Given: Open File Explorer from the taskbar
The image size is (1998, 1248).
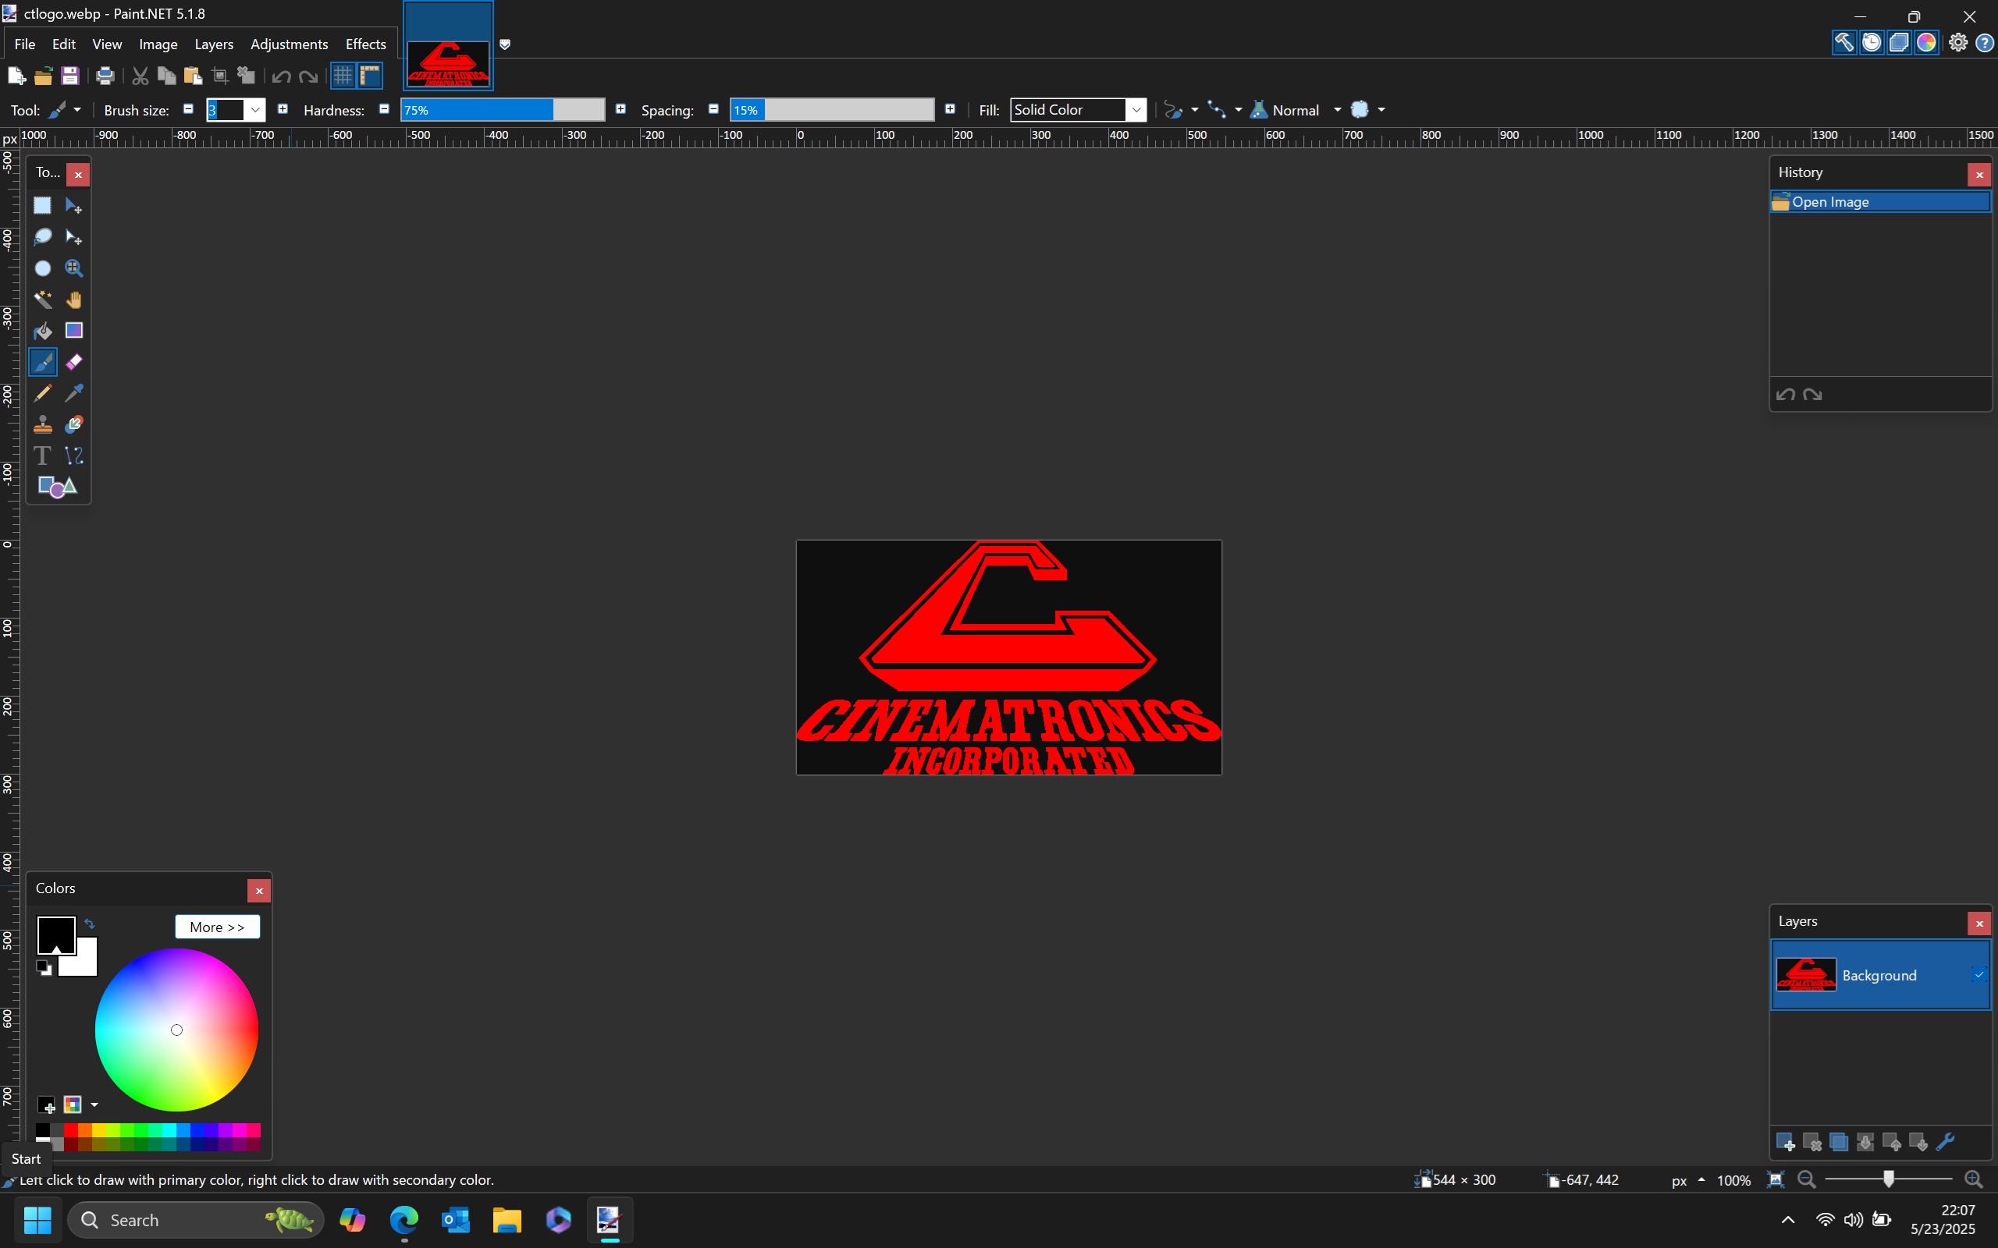Looking at the screenshot, I should tap(507, 1220).
